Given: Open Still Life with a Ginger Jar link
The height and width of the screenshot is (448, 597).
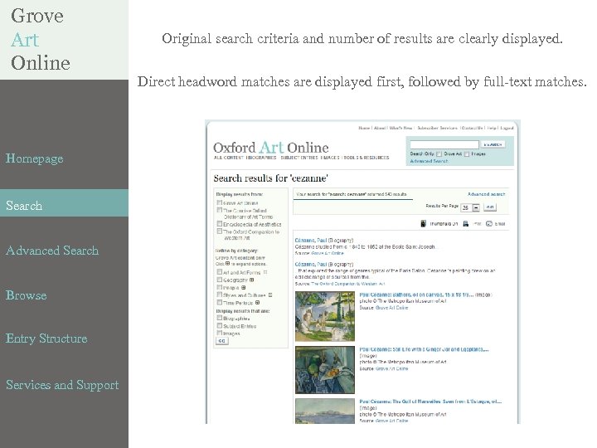Looking at the screenshot, I should coord(424,349).
